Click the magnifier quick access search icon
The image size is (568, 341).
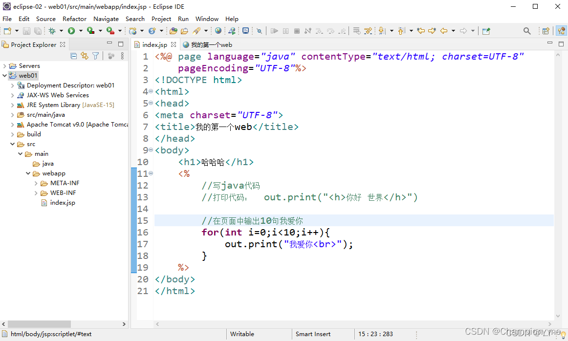coord(527,31)
